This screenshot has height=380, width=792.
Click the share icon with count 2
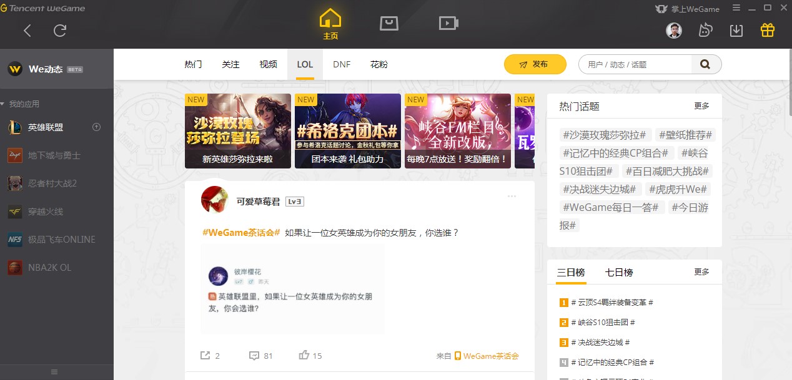pyautogui.click(x=210, y=356)
